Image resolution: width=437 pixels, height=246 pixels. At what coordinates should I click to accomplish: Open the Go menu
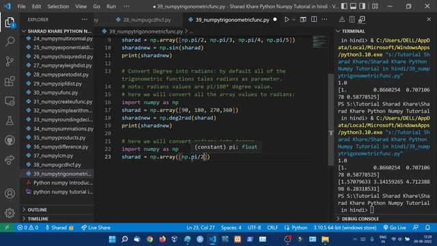pyautogui.click(x=96, y=6)
